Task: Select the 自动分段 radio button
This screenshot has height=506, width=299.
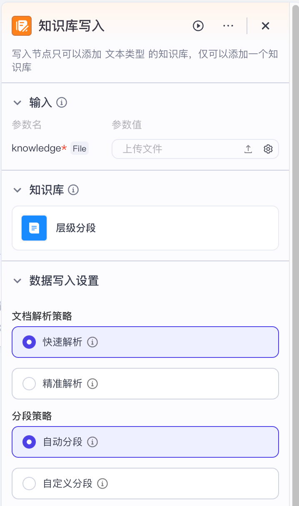Action: [29, 442]
